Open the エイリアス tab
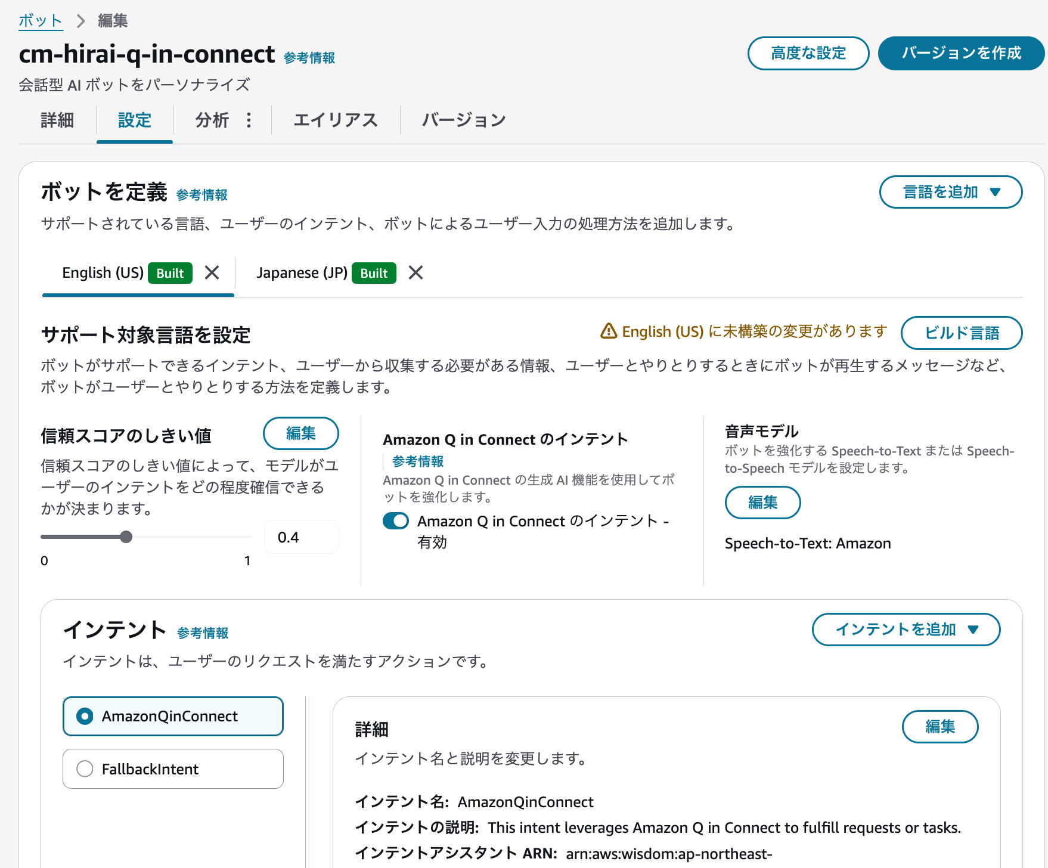The width and height of the screenshot is (1048, 868). click(336, 120)
